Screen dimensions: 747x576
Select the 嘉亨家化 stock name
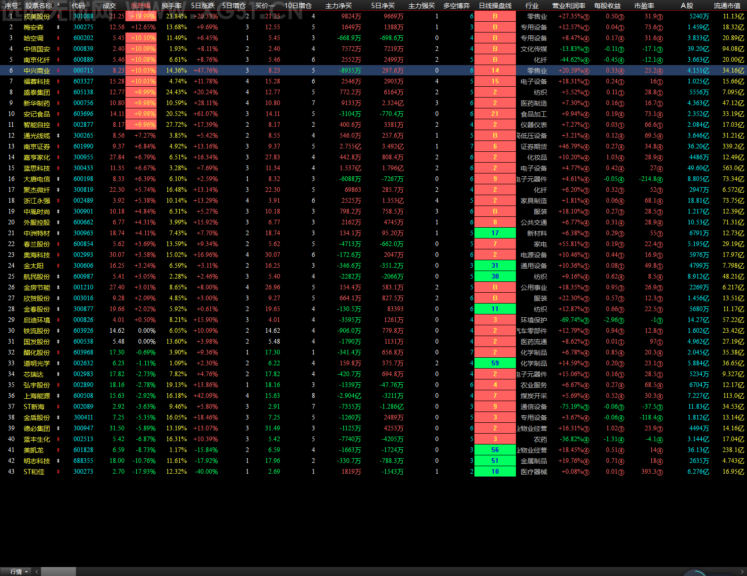tap(37, 157)
